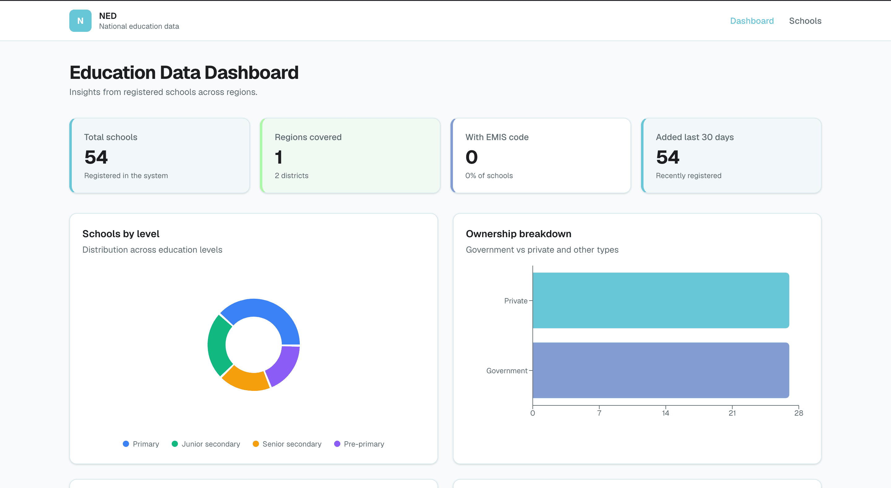Screen dimensions: 891x488
Task: Select the With EMIS code card
Action: pyautogui.click(x=540, y=156)
